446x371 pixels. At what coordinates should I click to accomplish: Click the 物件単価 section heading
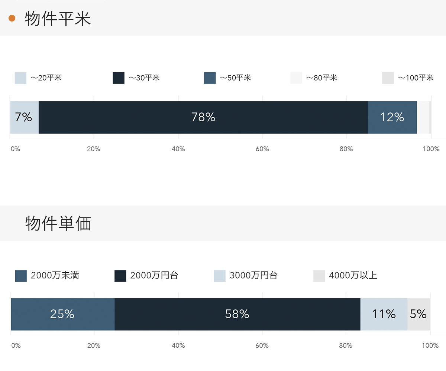(58, 224)
